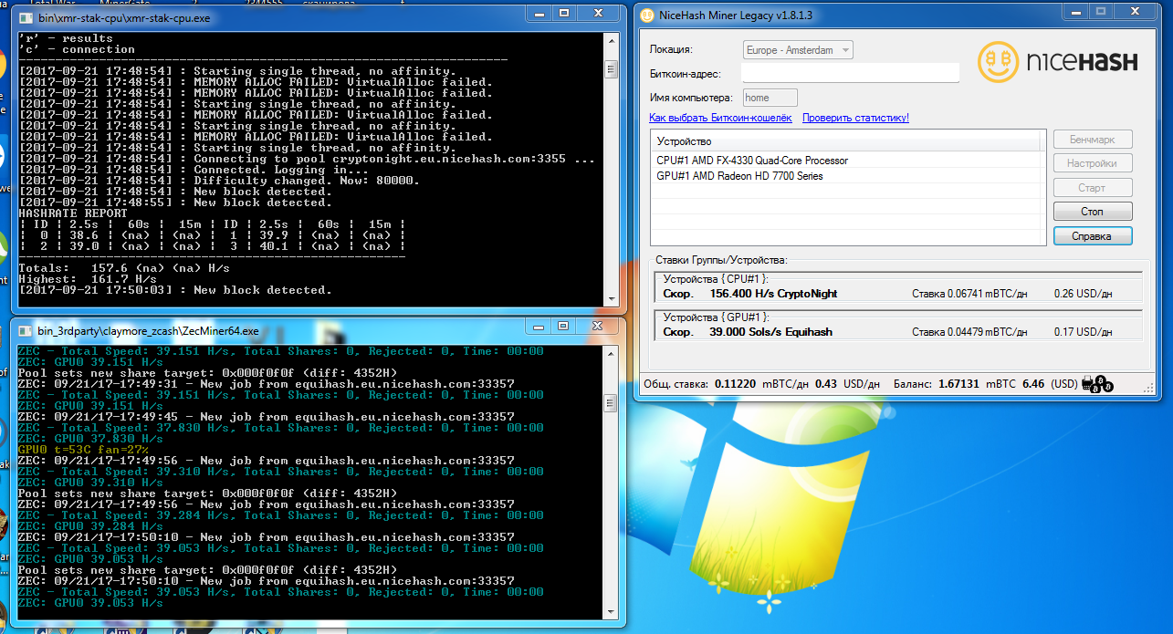
Task: Open the Локация dropdown list
Action: tap(799, 49)
